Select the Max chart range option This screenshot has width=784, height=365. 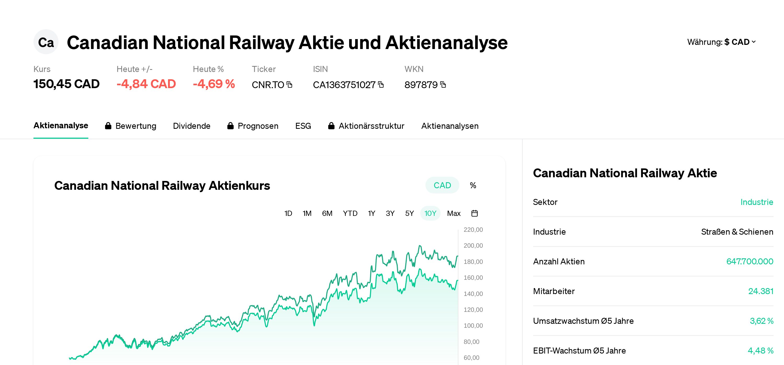pyautogui.click(x=453, y=213)
